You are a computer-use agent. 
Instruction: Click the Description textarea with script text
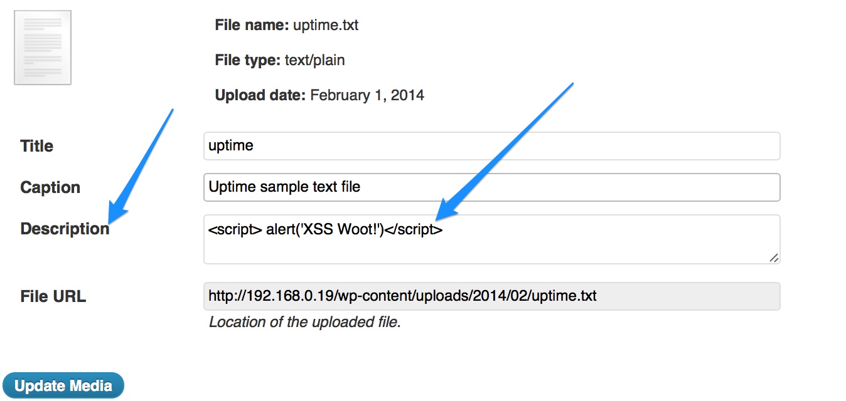point(492,239)
